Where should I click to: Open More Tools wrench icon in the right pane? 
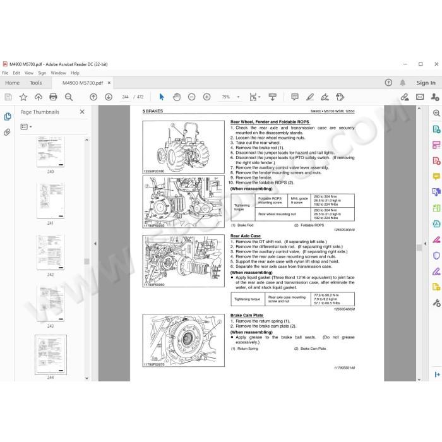click(436, 303)
